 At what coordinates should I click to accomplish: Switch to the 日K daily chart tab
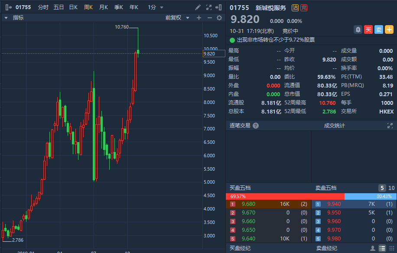click(x=73, y=7)
